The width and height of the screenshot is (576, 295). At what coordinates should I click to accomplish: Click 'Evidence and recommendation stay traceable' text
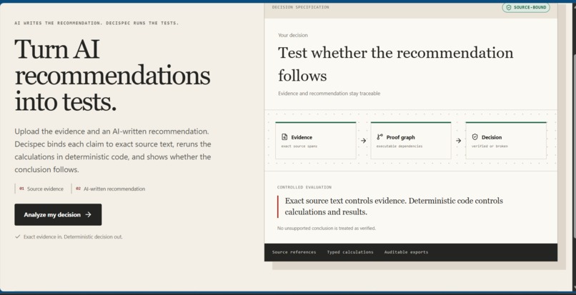[x=329, y=94]
